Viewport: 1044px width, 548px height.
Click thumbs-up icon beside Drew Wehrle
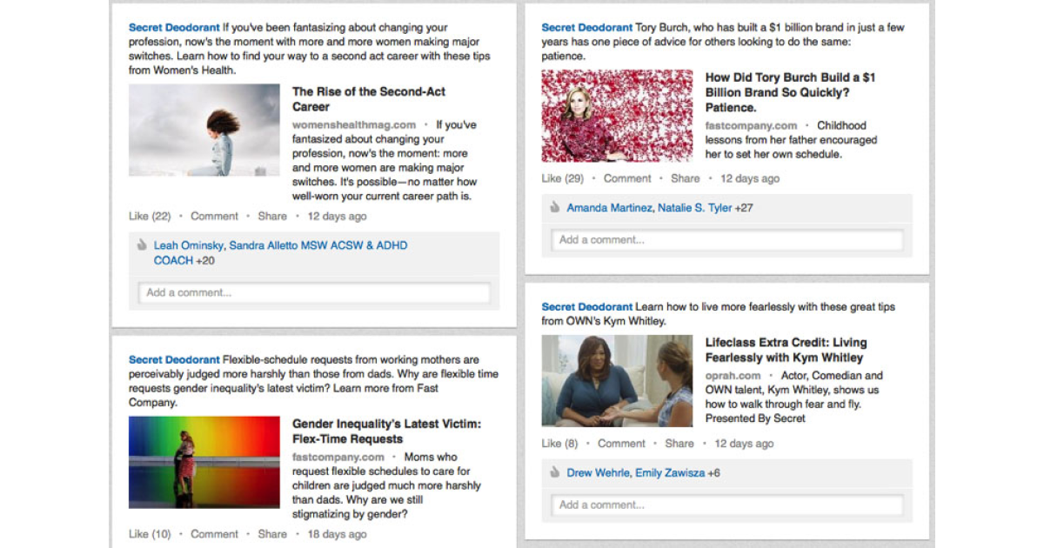tap(555, 472)
